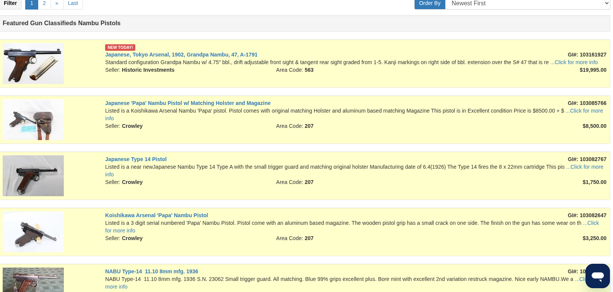Viewport: 613px width, 292px height.
Task: Click more info link on Papa Nambu holster listing
Action: click(x=584, y=111)
